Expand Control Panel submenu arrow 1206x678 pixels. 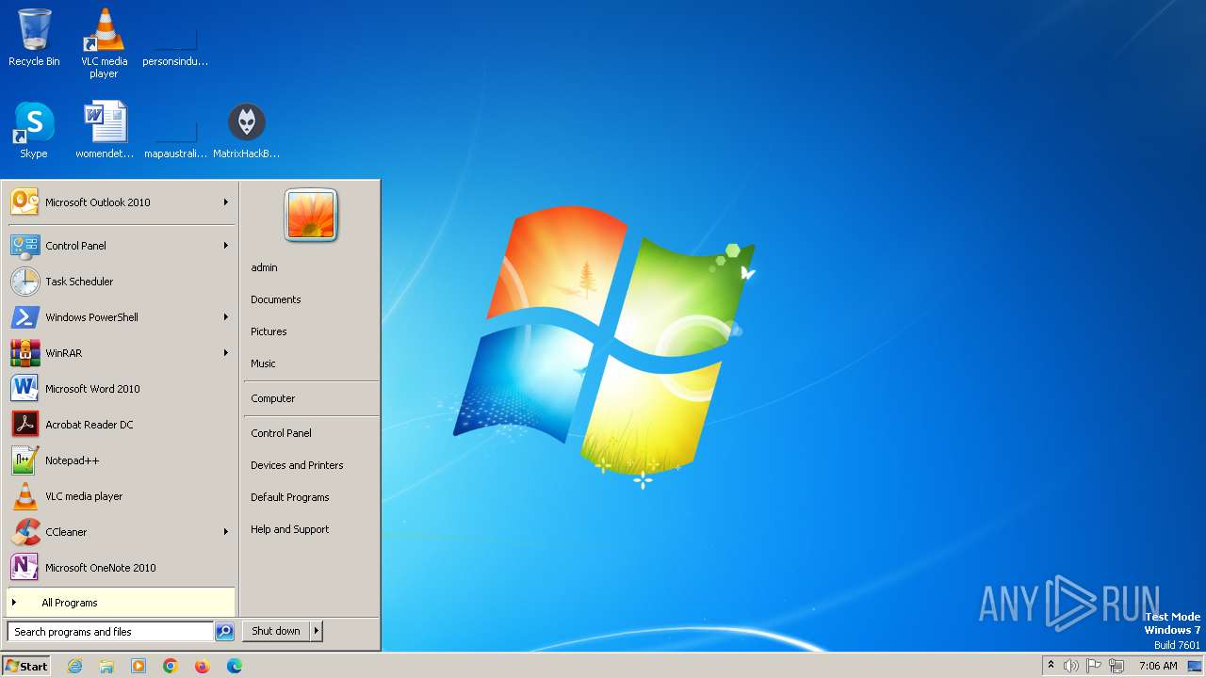coord(226,246)
